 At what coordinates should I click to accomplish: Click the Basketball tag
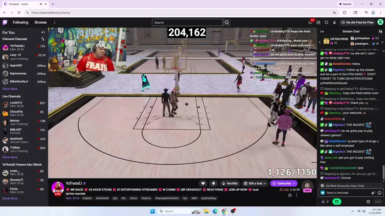click(x=102, y=198)
